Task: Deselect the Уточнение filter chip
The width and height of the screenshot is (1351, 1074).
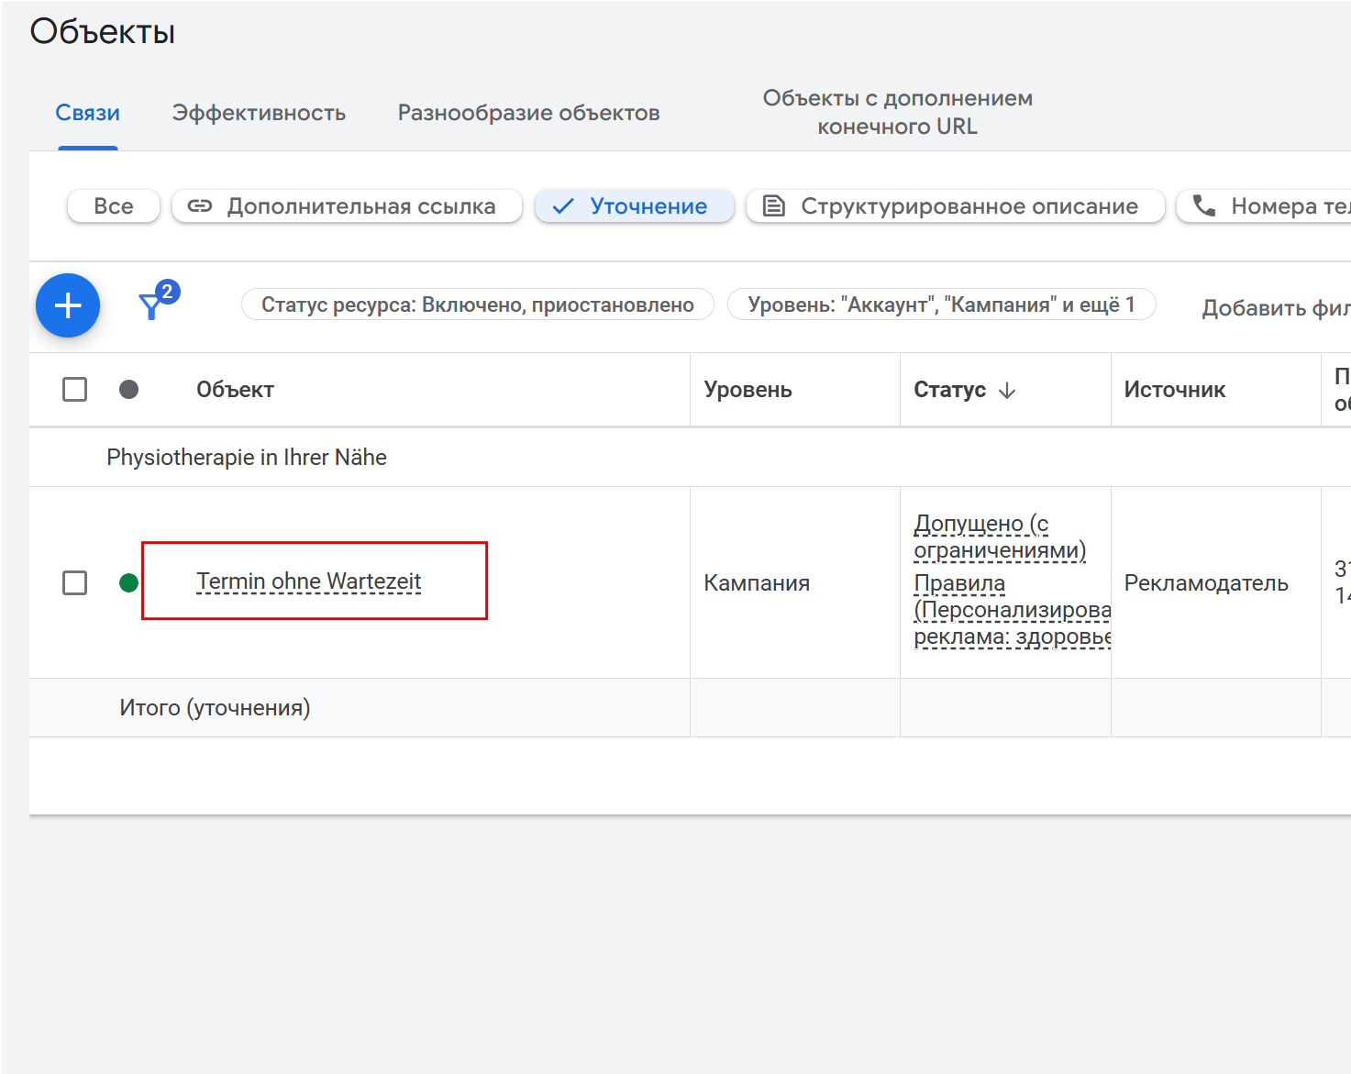Action: (635, 206)
